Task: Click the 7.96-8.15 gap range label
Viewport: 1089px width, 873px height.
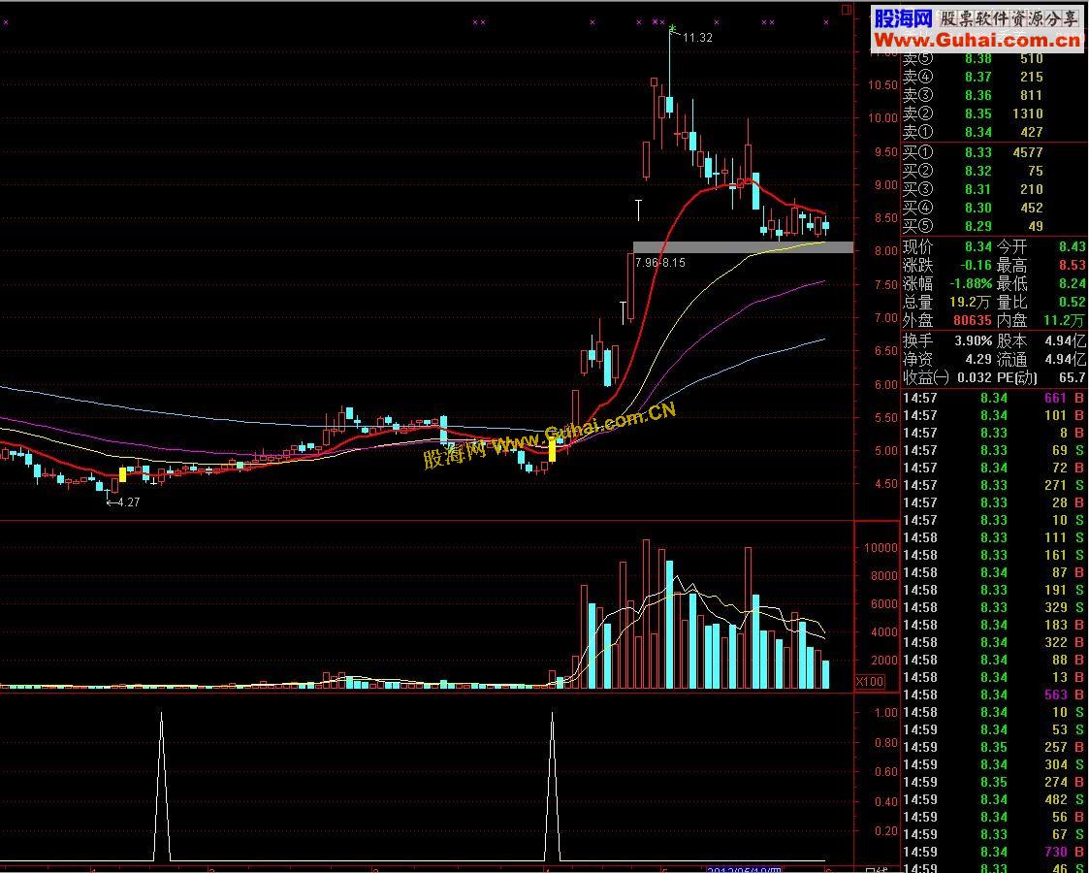Action: pos(660,263)
